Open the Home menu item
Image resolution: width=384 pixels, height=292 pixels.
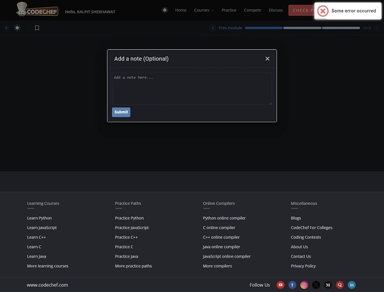click(181, 11)
